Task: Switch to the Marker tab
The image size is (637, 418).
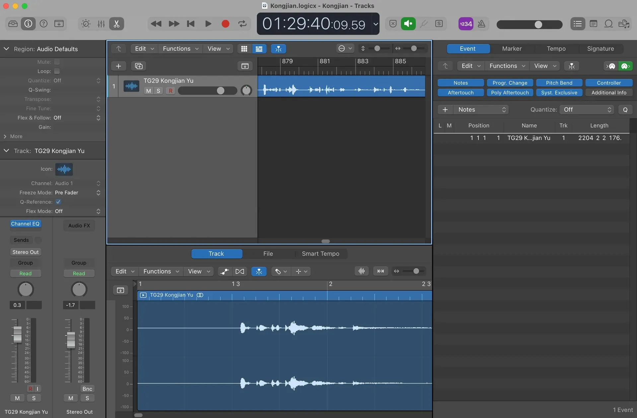Action: coord(512,49)
